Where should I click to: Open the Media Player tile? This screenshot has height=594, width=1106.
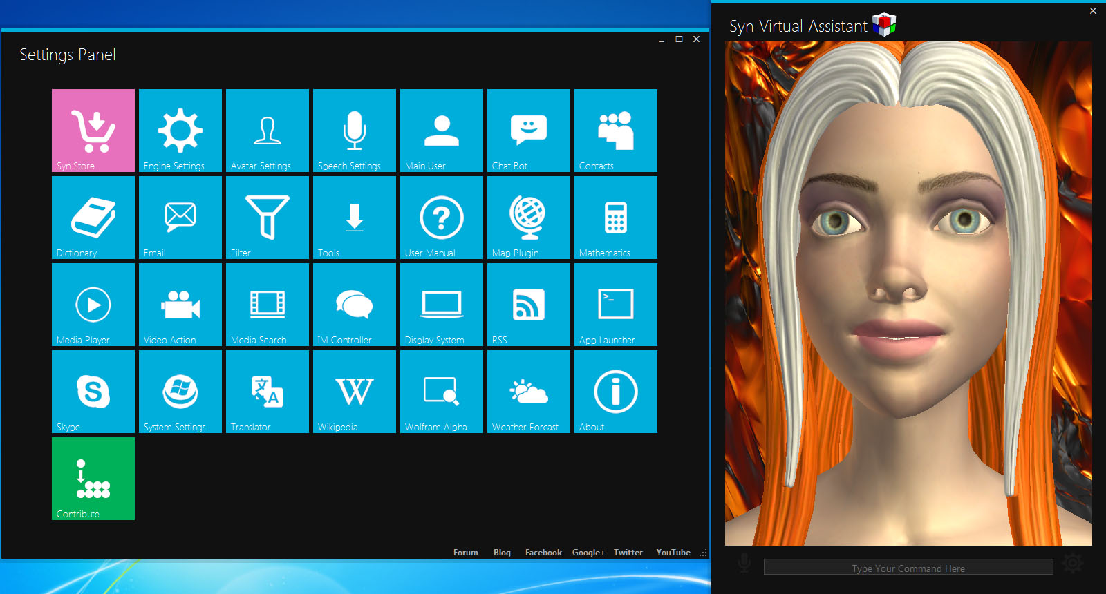93,305
